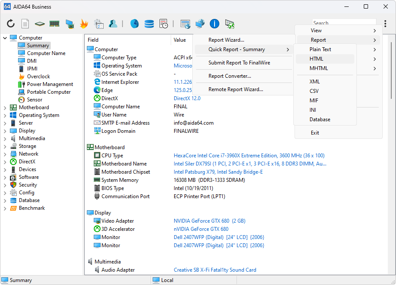Click the Field column header
Viewport: 396px width, 285px height.
point(93,40)
